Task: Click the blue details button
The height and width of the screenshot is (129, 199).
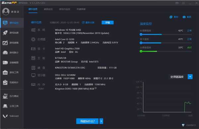Action: click(x=107, y=22)
